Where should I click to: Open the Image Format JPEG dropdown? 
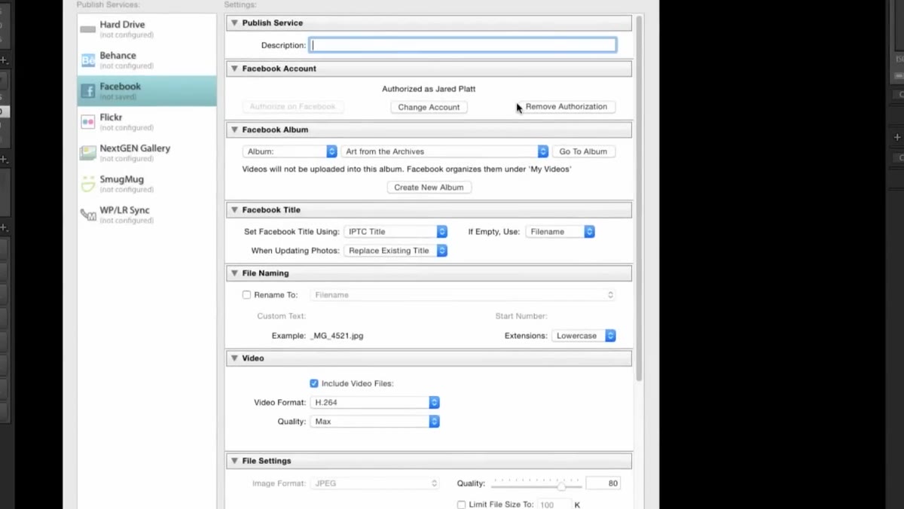[374, 483]
